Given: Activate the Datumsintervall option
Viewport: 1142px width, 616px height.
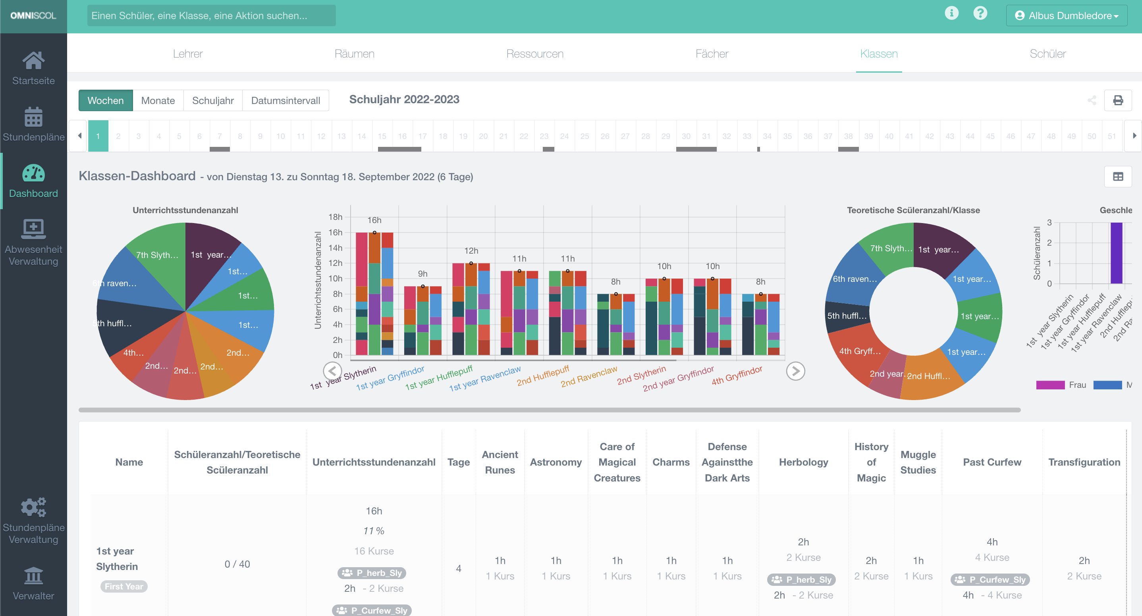Looking at the screenshot, I should click(285, 100).
